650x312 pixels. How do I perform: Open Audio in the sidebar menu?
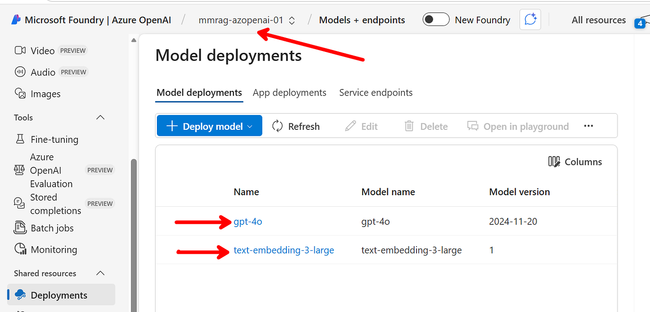click(43, 72)
